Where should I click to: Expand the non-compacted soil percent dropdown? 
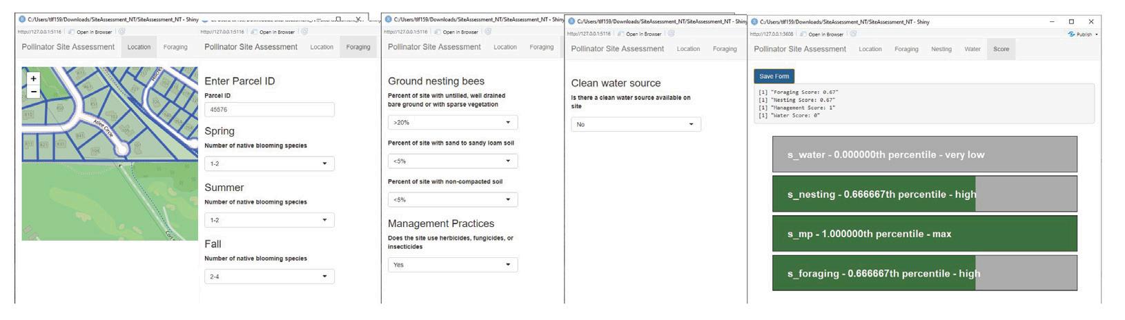point(453,200)
